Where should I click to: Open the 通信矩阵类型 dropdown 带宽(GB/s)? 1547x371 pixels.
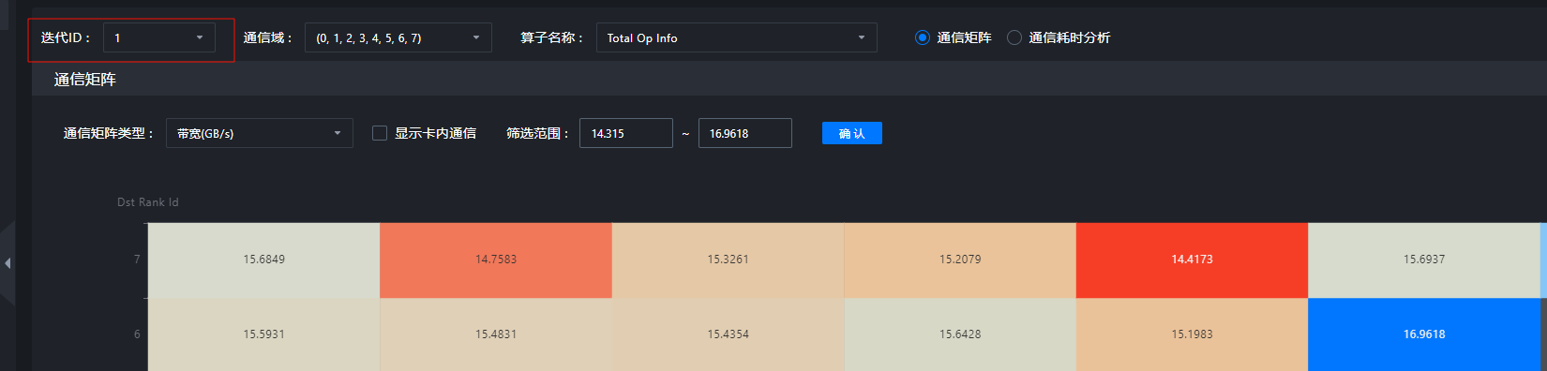click(x=259, y=133)
